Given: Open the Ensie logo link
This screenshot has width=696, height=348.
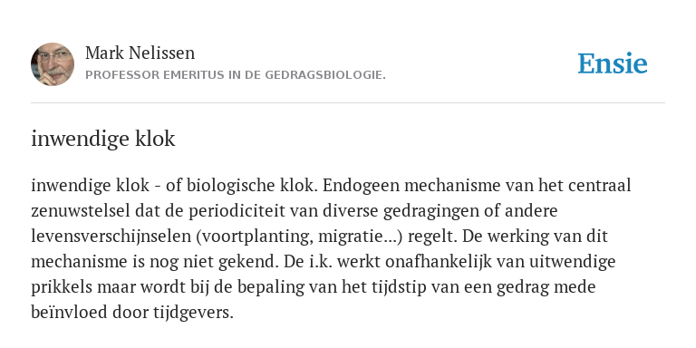Looking at the screenshot, I should click(x=613, y=63).
